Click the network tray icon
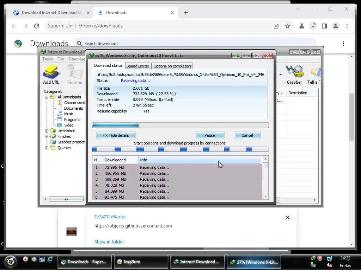 click(330, 258)
